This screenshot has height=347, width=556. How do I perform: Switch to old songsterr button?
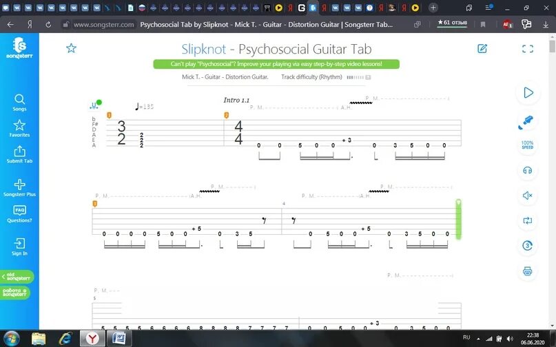coord(17,277)
